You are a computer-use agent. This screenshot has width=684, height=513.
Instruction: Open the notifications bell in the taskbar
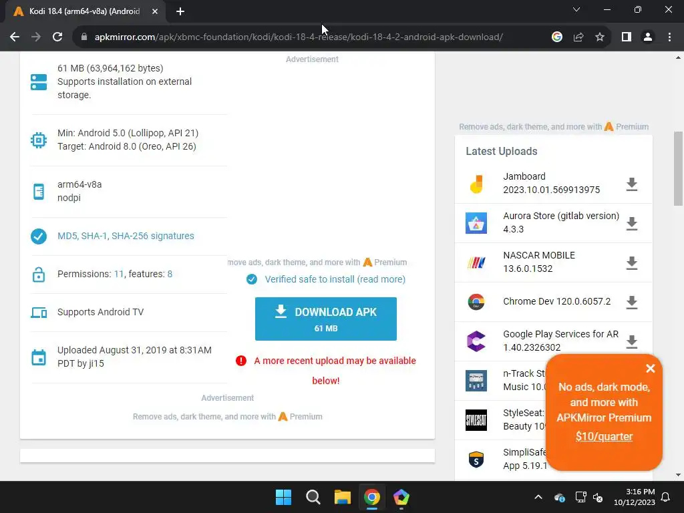click(x=666, y=497)
